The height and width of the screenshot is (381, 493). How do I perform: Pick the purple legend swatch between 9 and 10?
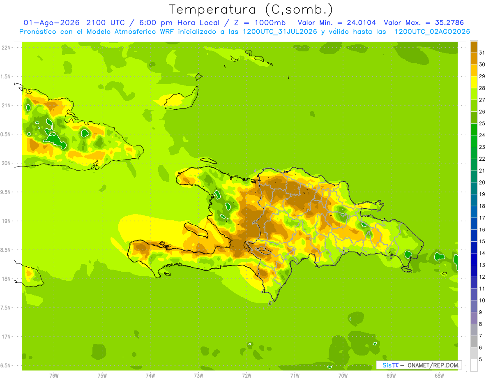[x=474, y=306]
